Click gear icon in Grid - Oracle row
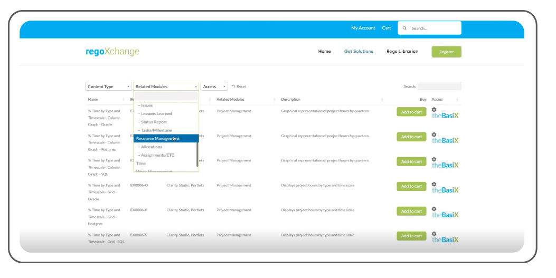556x278 pixels. 434,184
